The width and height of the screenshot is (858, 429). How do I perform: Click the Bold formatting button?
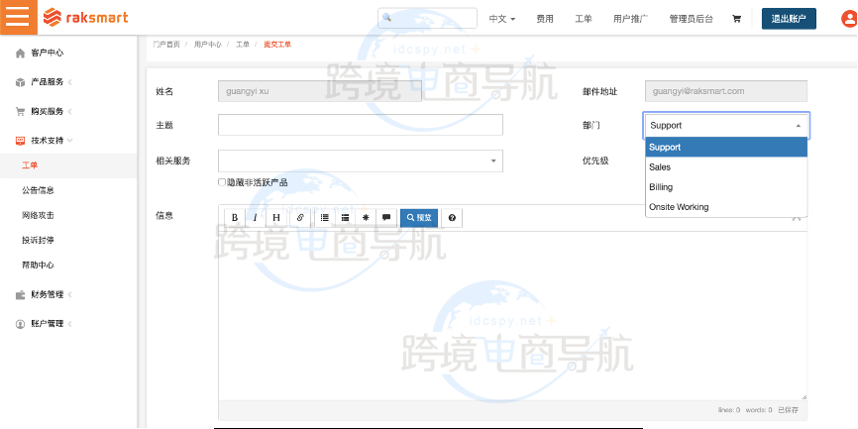[235, 217]
